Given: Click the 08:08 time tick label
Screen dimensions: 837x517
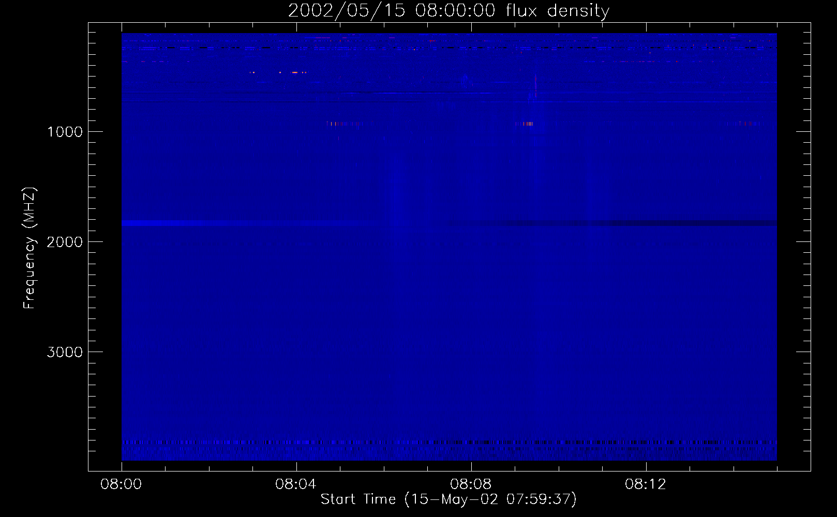Looking at the screenshot, I should 471,484.
